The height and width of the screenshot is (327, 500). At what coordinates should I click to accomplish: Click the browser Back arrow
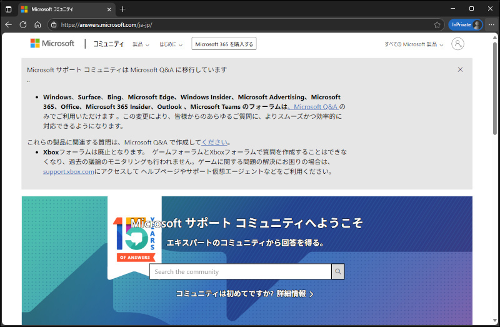[9, 25]
